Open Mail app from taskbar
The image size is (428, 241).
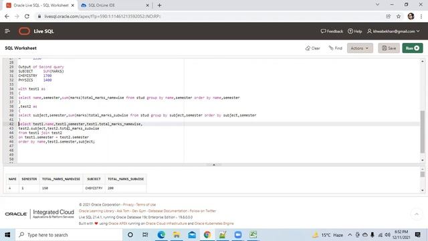click(x=192, y=235)
